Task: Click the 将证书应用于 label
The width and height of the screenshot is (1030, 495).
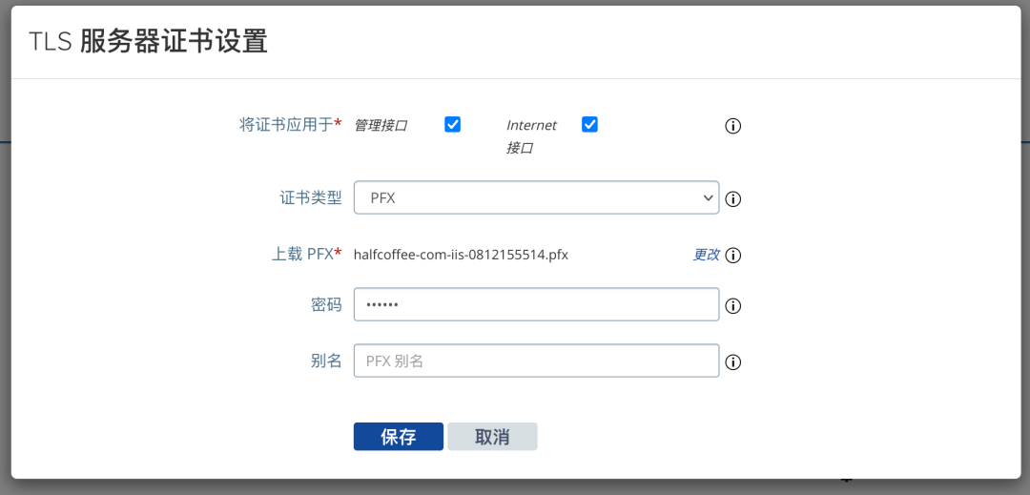Action: [x=290, y=125]
